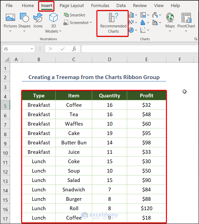Expand the 3D Models dropdown chevron
This screenshot has height=224, width=199.
[60, 31]
